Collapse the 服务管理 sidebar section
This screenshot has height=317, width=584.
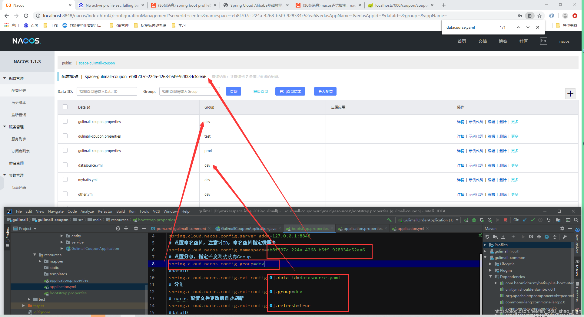[x=5, y=126]
